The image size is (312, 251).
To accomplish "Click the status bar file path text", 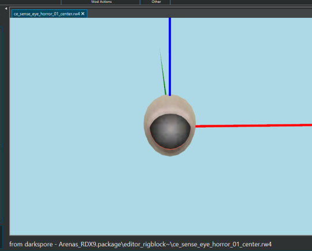I will tap(140, 244).
